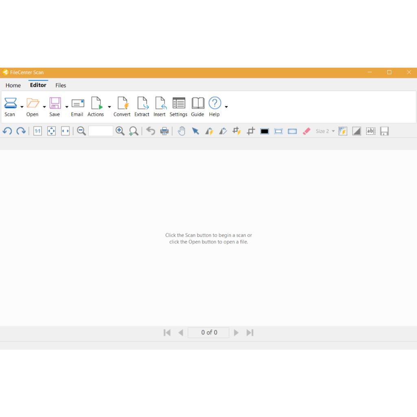The height and width of the screenshot is (417, 417).
Task: Click the printer icon
Action: click(x=165, y=131)
